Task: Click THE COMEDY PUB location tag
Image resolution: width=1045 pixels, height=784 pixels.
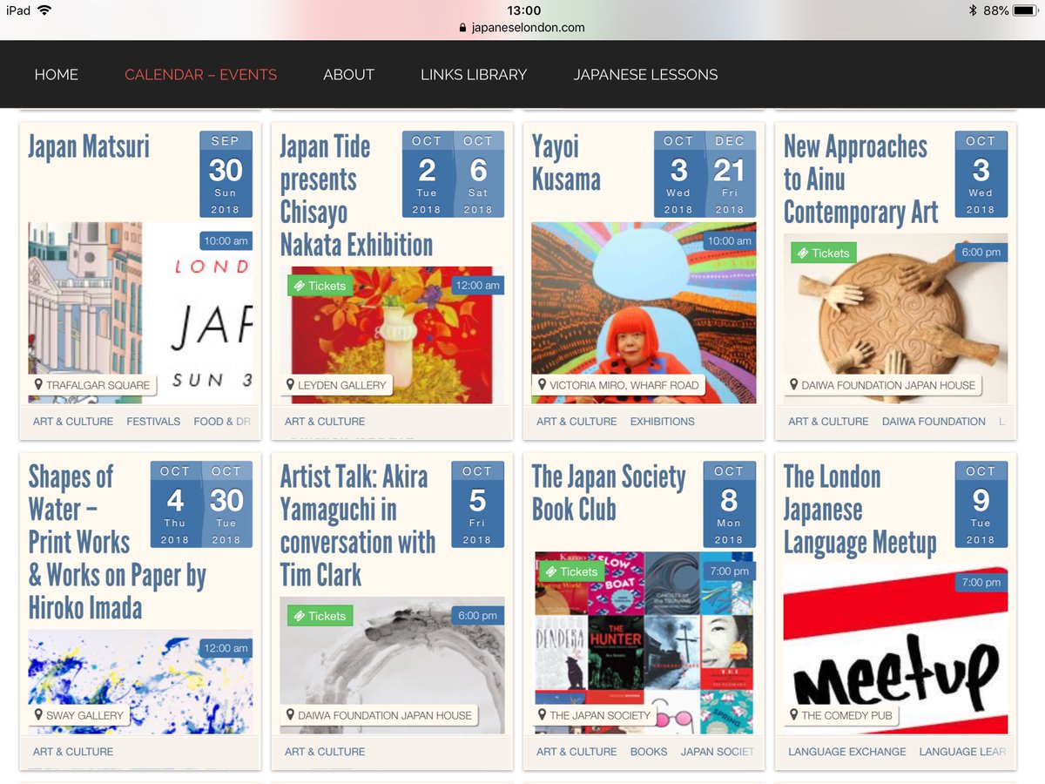Action: coord(841,715)
